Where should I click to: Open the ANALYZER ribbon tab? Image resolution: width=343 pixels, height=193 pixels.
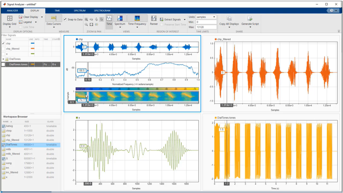[12, 10]
